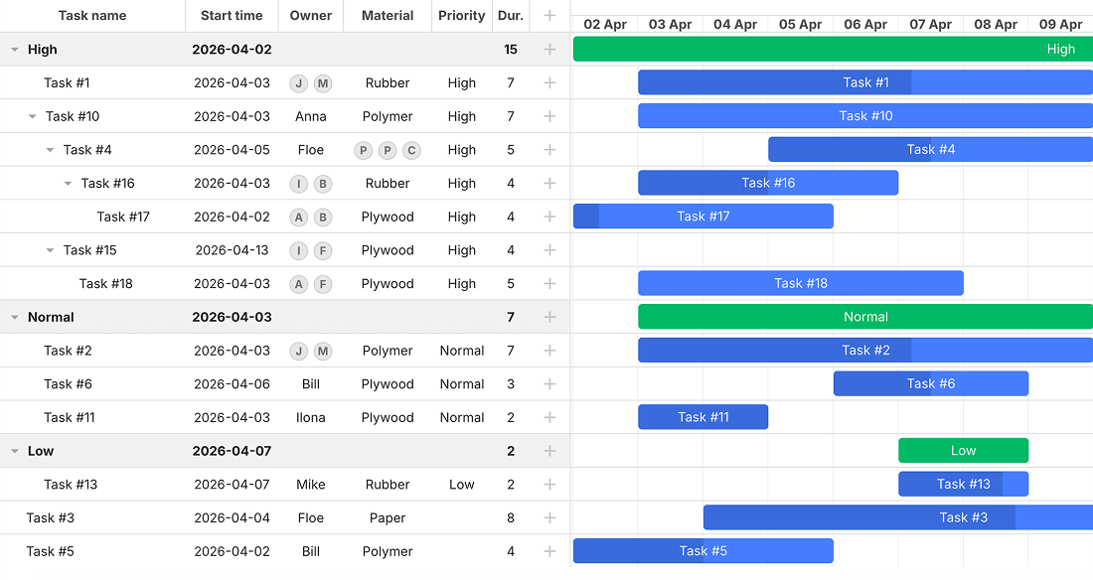
Task: Click material Paper in Task #3 row
Action: pos(388,518)
